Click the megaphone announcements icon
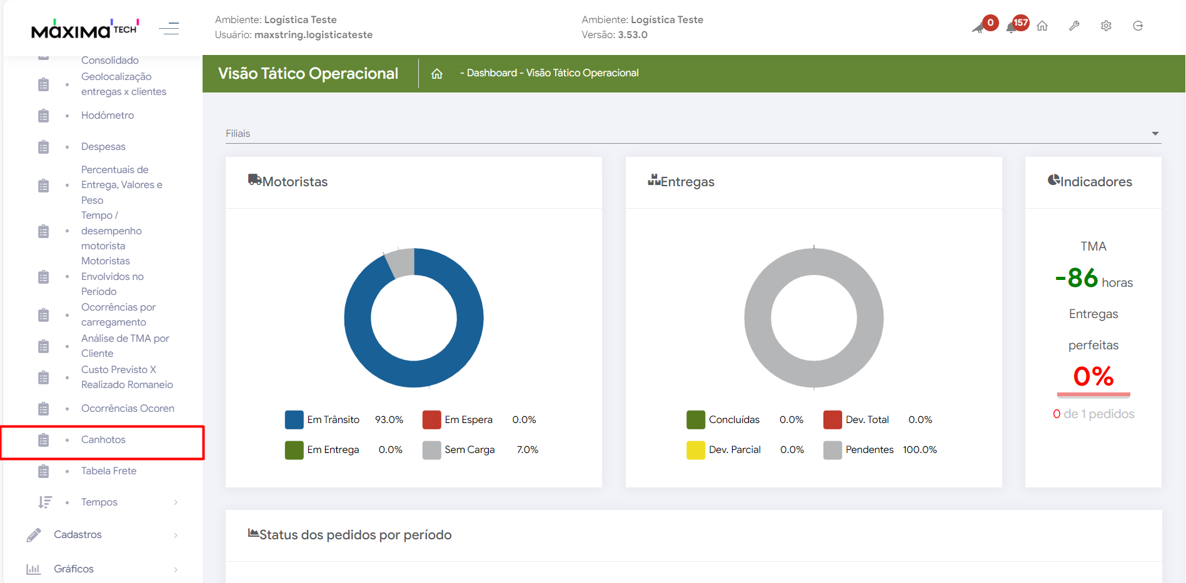Screen dimensions: 1186x583 [x=980, y=27]
